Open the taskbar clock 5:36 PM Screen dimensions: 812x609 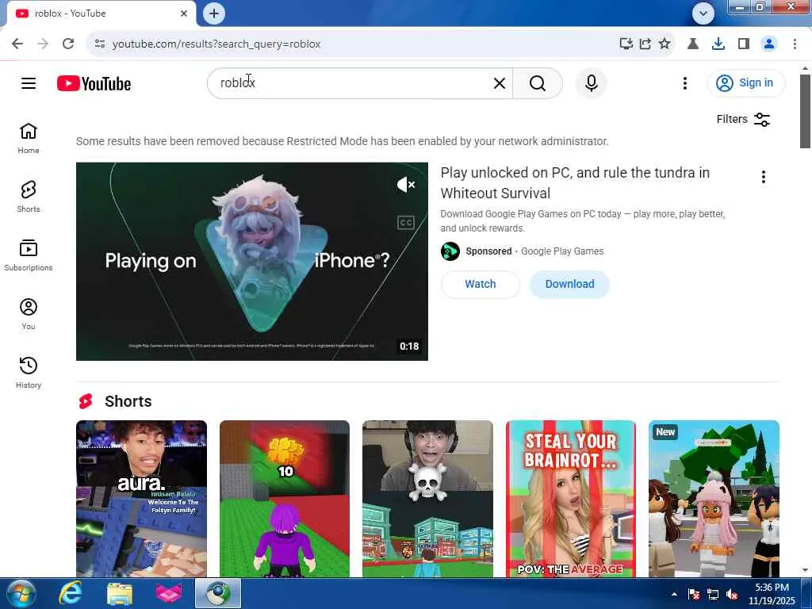772,594
